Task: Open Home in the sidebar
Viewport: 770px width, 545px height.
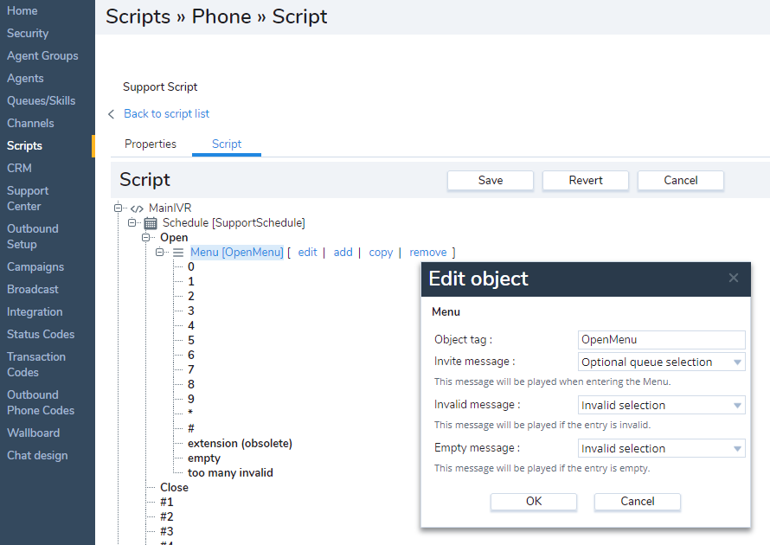Action: [x=22, y=10]
